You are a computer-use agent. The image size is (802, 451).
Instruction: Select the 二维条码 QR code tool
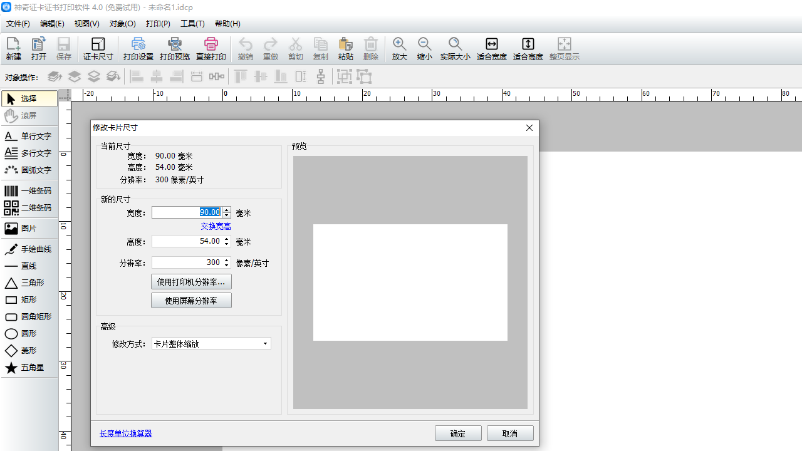click(x=29, y=208)
